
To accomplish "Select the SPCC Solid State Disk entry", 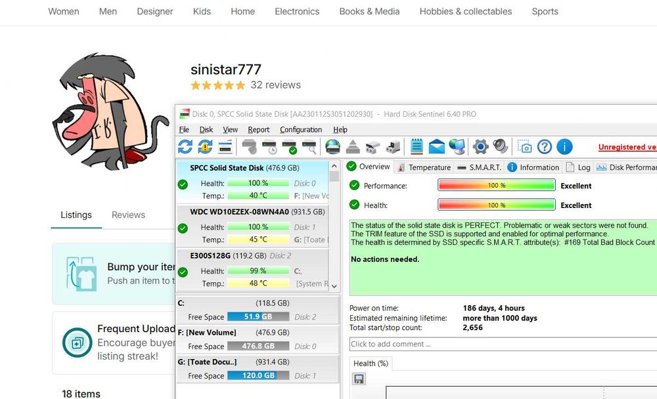I will point(253,181).
